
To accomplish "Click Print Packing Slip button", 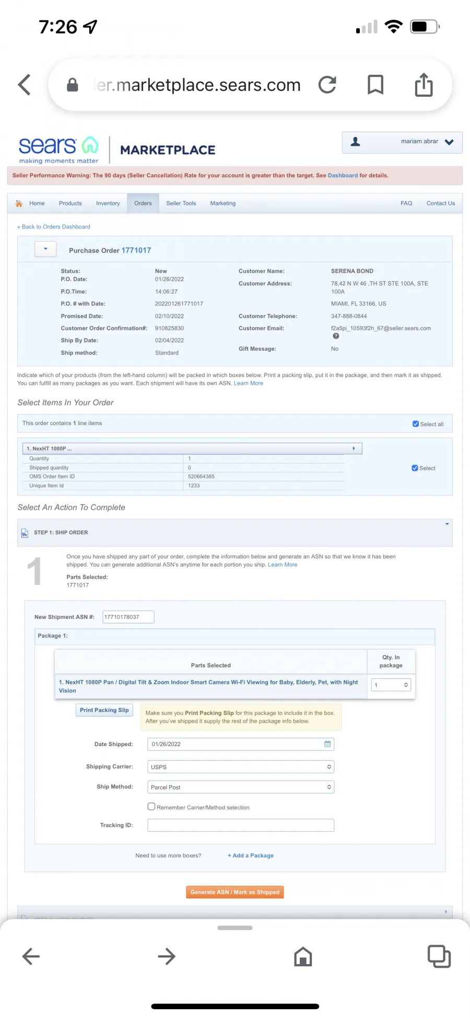I will (x=104, y=710).
